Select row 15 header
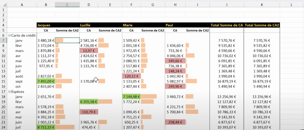 coord(3,81)
